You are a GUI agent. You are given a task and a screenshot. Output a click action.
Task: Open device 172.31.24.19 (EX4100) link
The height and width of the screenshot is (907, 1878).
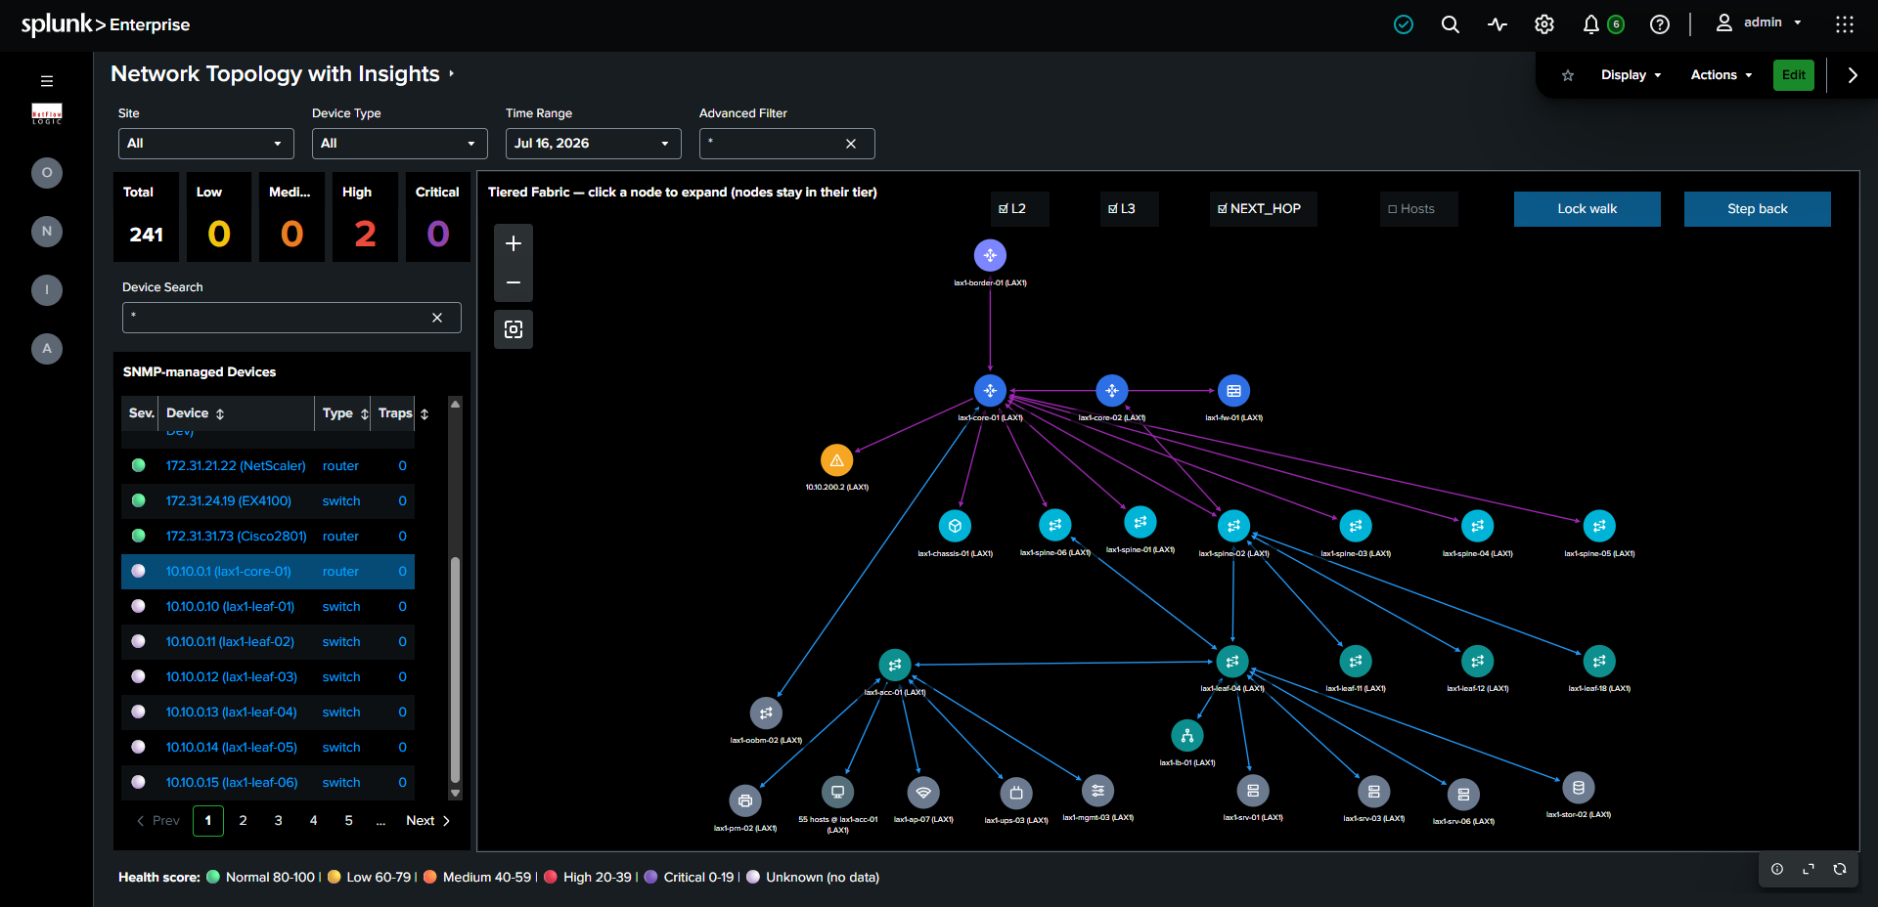coord(229,501)
